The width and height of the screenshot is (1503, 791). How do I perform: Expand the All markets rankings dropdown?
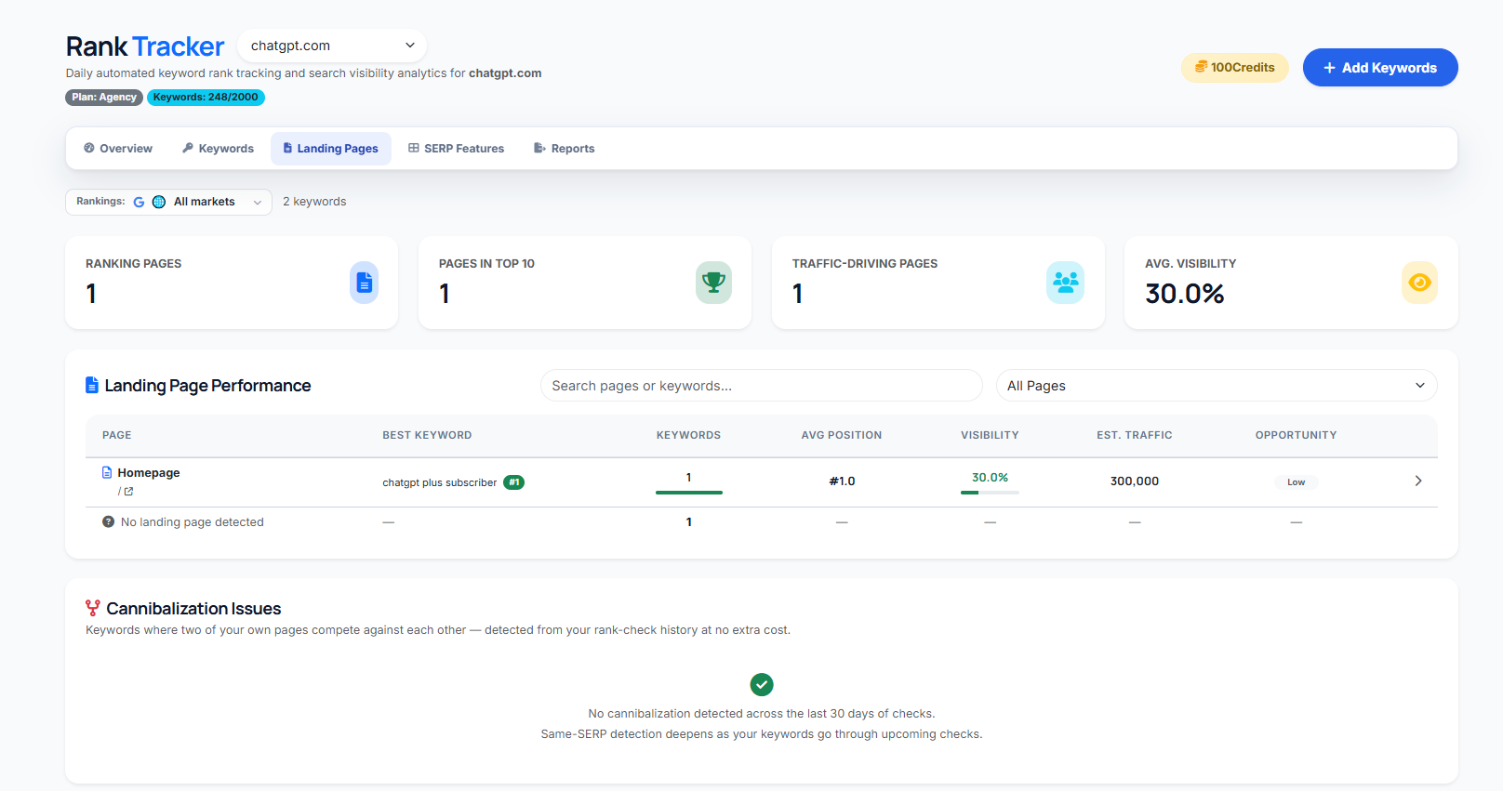(x=168, y=202)
